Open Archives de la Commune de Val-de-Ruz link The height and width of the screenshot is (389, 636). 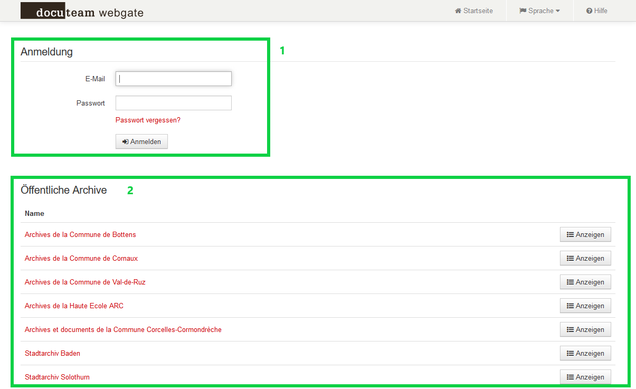tap(85, 282)
